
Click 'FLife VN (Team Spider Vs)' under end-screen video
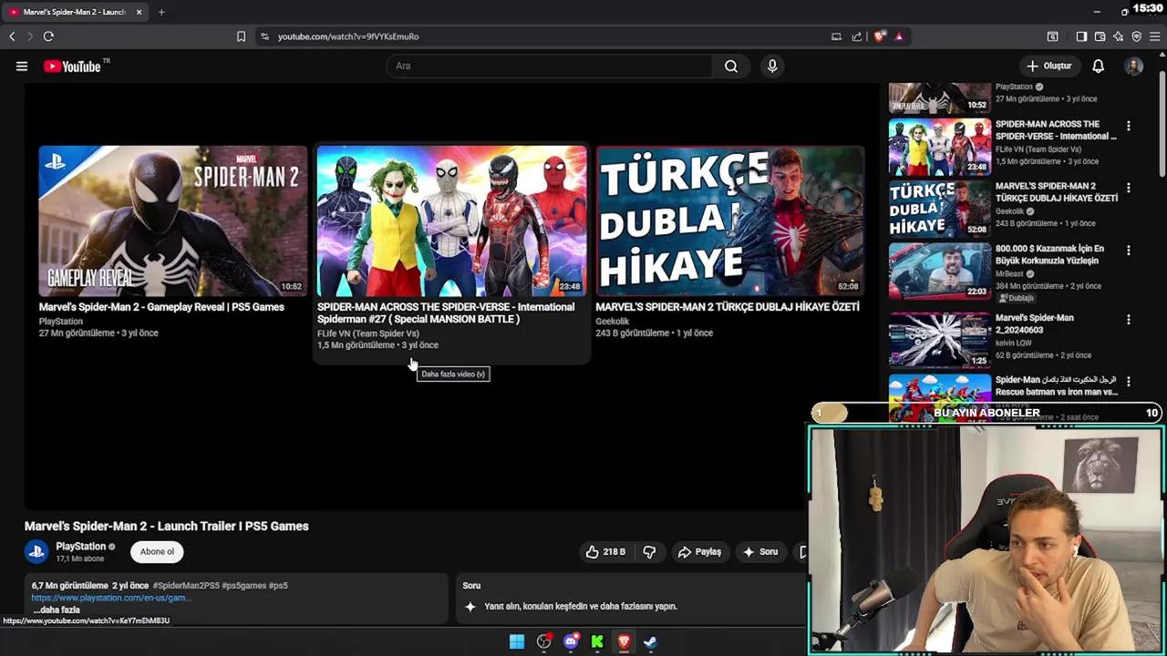(368, 333)
